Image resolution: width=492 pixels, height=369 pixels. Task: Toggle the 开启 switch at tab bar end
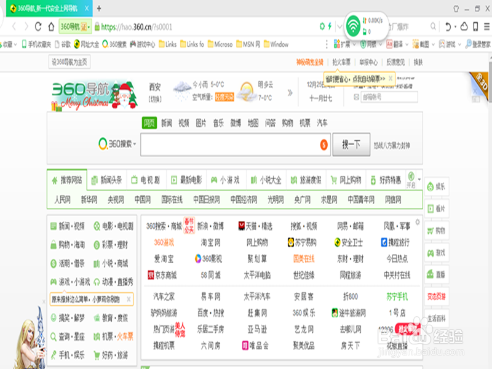(x=411, y=180)
